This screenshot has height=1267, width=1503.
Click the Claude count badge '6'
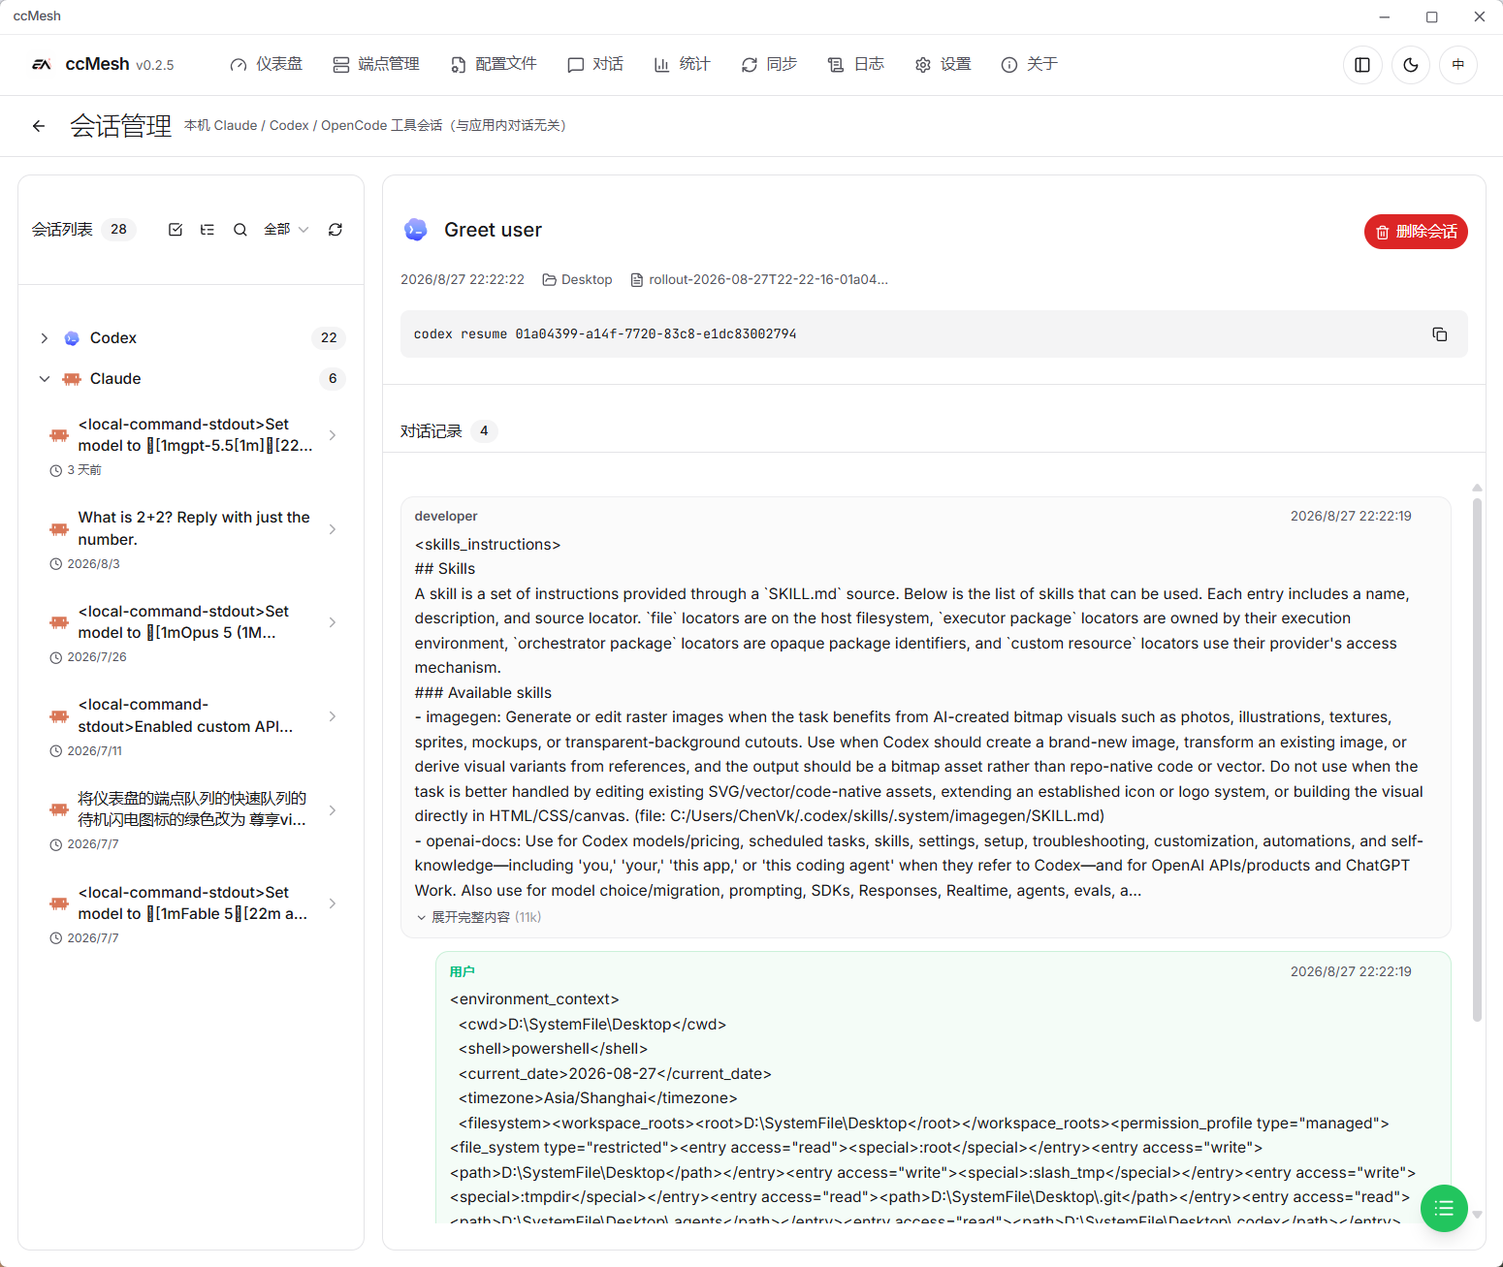[333, 379]
